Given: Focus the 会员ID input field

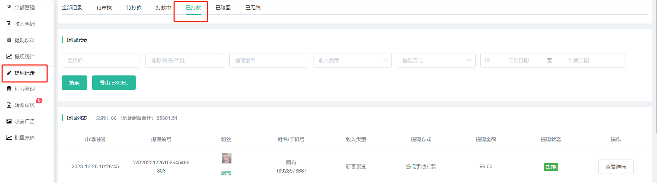Looking at the screenshot, I should click(x=101, y=60).
